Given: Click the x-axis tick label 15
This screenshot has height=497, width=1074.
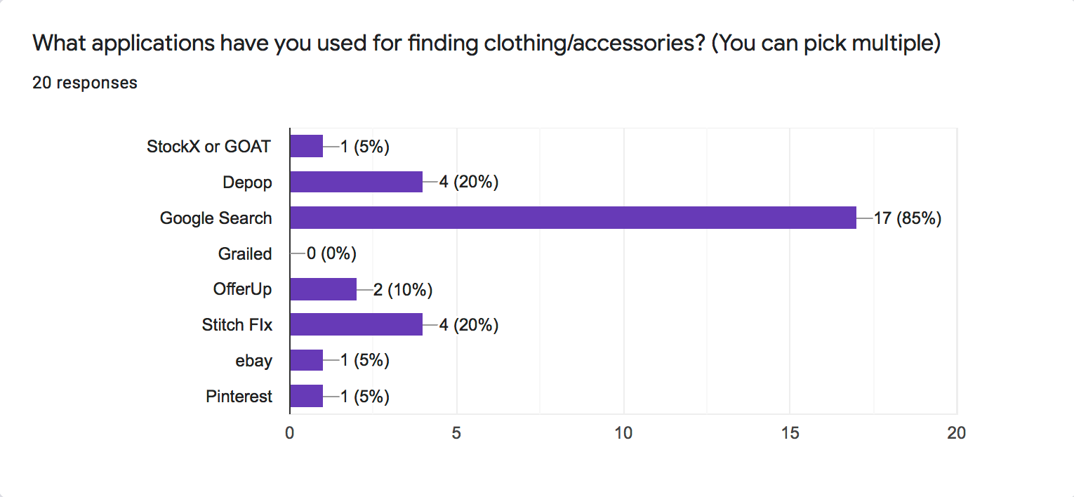Looking at the screenshot, I should pyautogui.click(x=790, y=433).
